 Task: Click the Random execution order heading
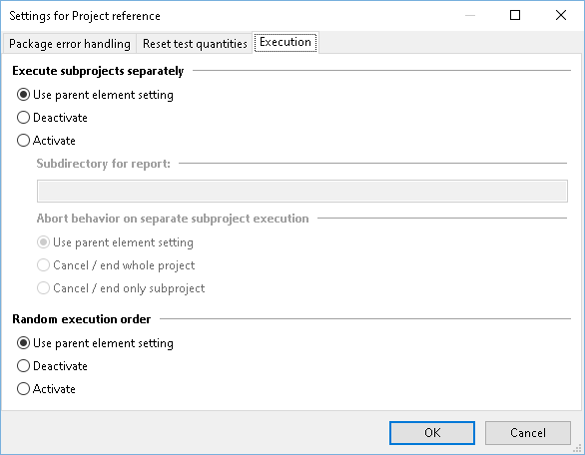pos(81,319)
